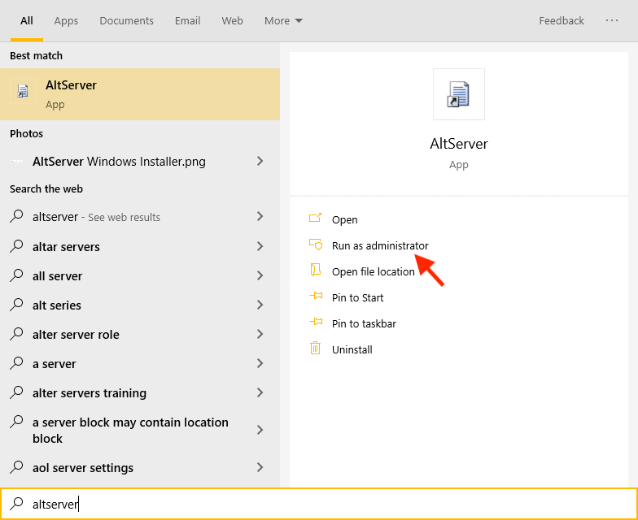Click the large AltServer icon in the preview pane

pos(459,94)
